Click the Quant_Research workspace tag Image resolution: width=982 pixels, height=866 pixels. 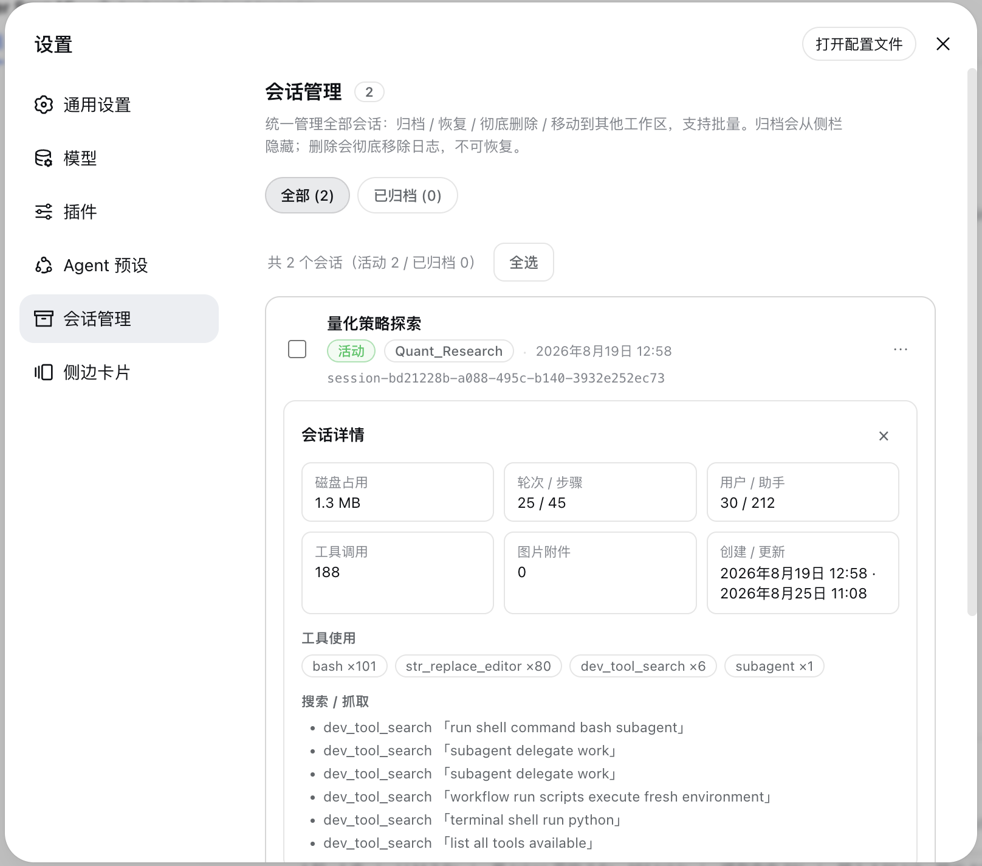point(449,351)
